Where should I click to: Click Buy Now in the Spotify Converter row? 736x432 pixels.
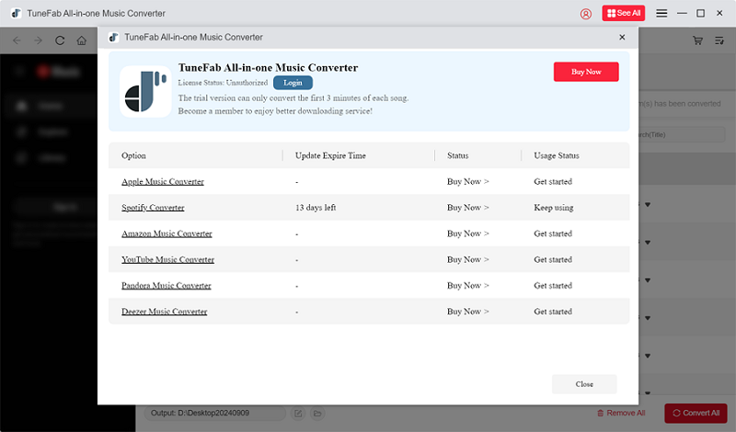tap(467, 208)
